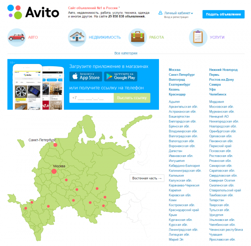Select region Краснодарский край
Viewport: 251px width, 246px height.
(x=184, y=210)
